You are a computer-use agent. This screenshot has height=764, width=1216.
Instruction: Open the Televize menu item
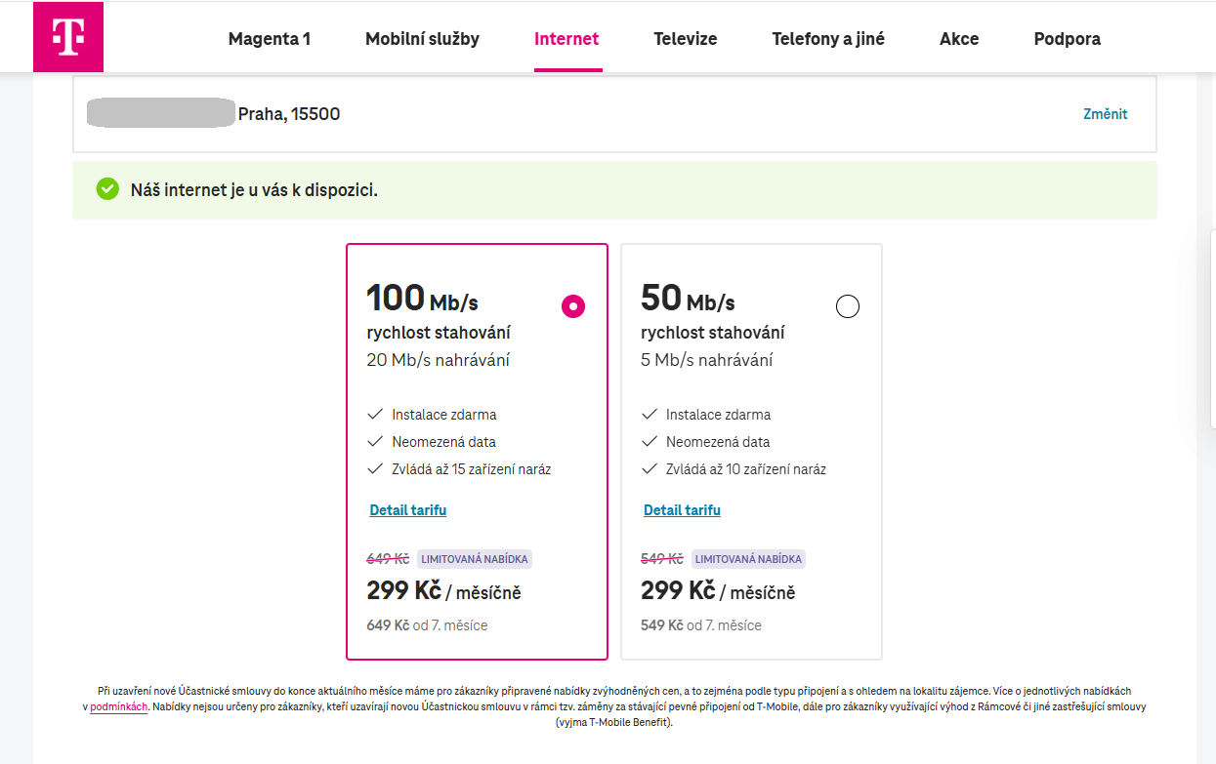[686, 39]
